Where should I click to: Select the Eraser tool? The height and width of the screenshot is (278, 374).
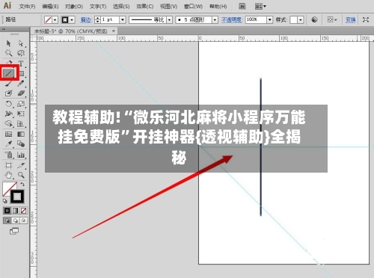pos(21,93)
